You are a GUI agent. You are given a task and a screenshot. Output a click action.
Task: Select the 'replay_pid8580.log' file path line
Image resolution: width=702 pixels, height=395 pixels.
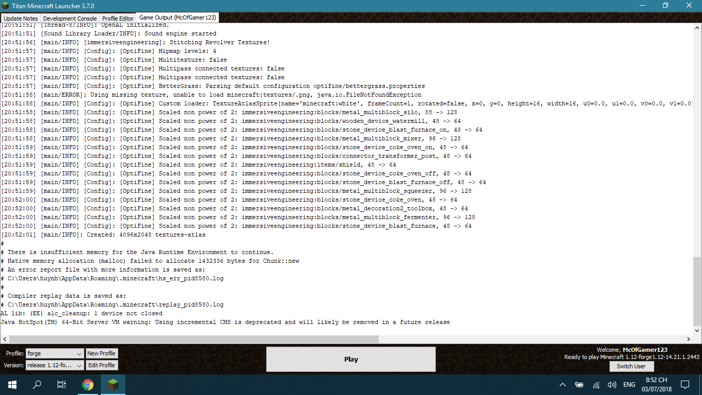point(113,304)
